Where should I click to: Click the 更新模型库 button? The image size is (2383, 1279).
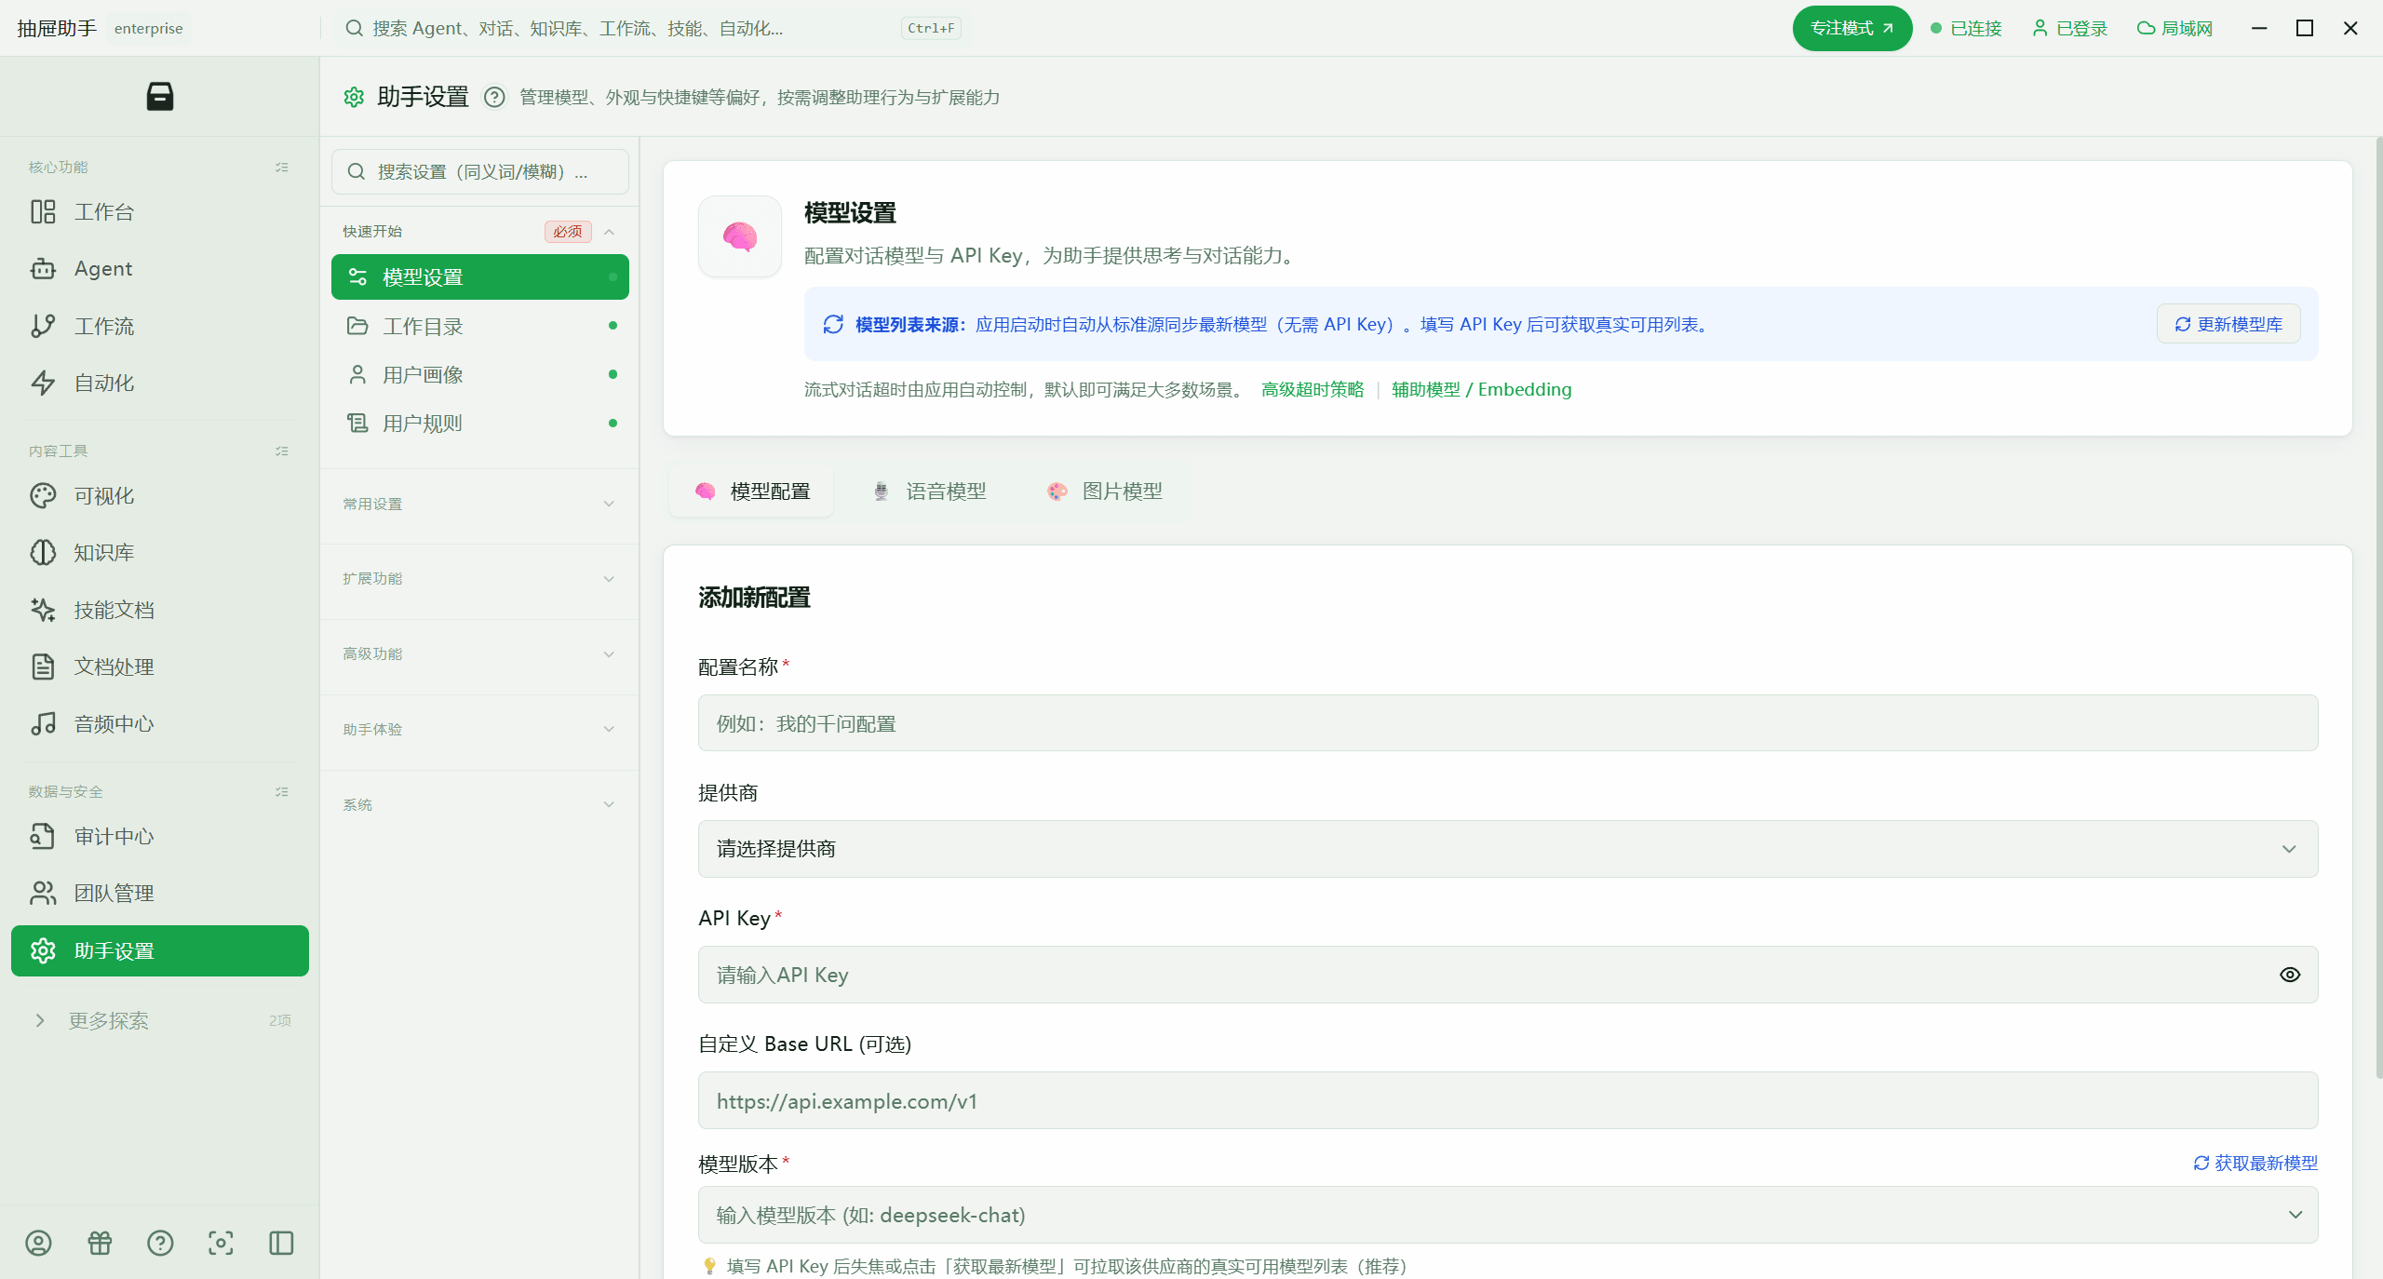(x=2228, y=324)
